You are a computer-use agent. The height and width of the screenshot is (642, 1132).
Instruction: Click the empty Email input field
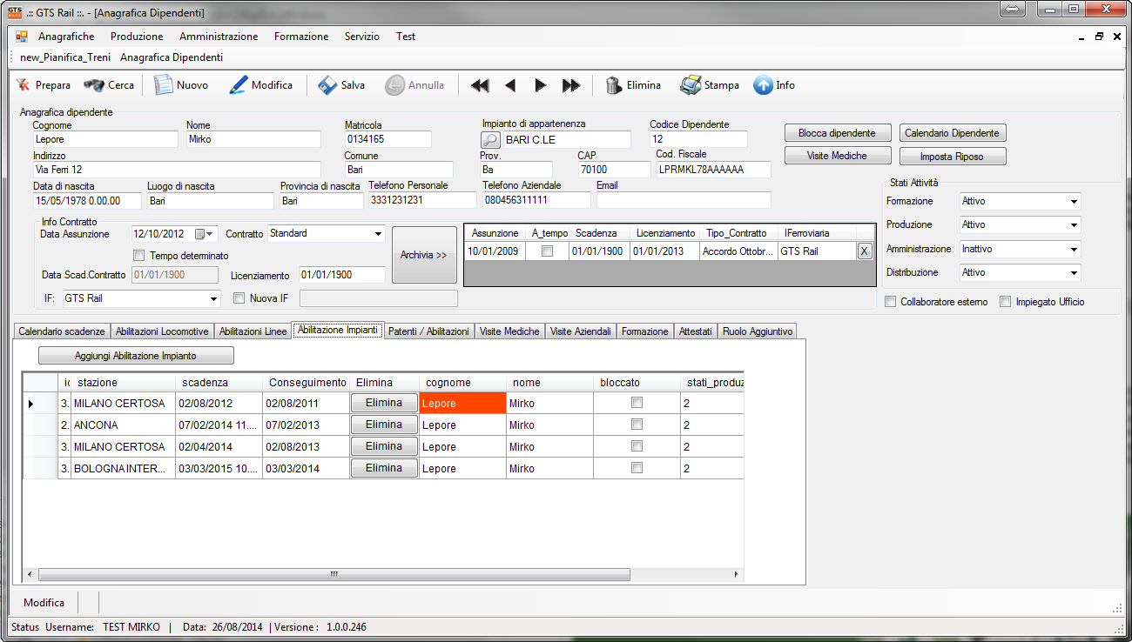[x=684, y=200]
